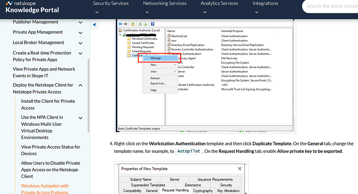Expand the Publisher Management section
This screenshot has width=358, height=194.
click(81, 22)
